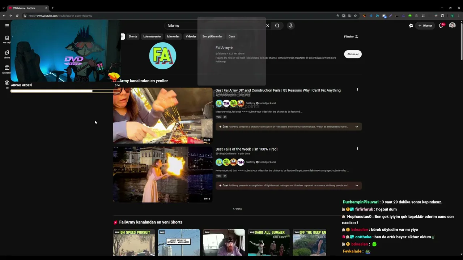Click the FailArmy channel logo avatar
Viewport: 463px width, 260px height.
[163, 56]
